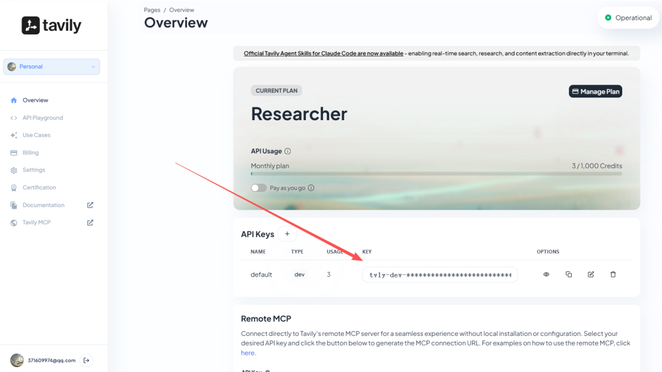
Task: Delete the default API key
Action: click(x=613, y=275)
